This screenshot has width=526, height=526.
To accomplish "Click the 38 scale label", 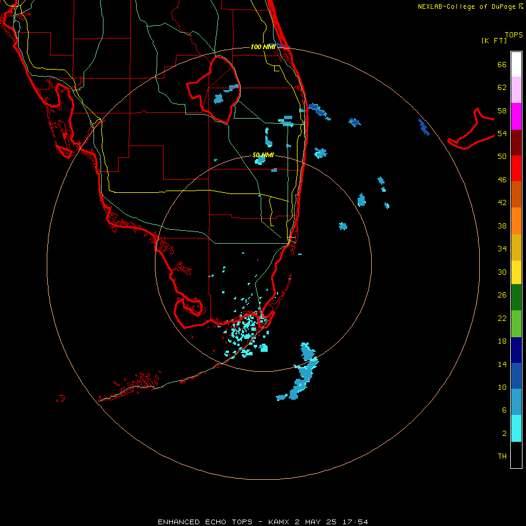I will [x=502, y=226].
